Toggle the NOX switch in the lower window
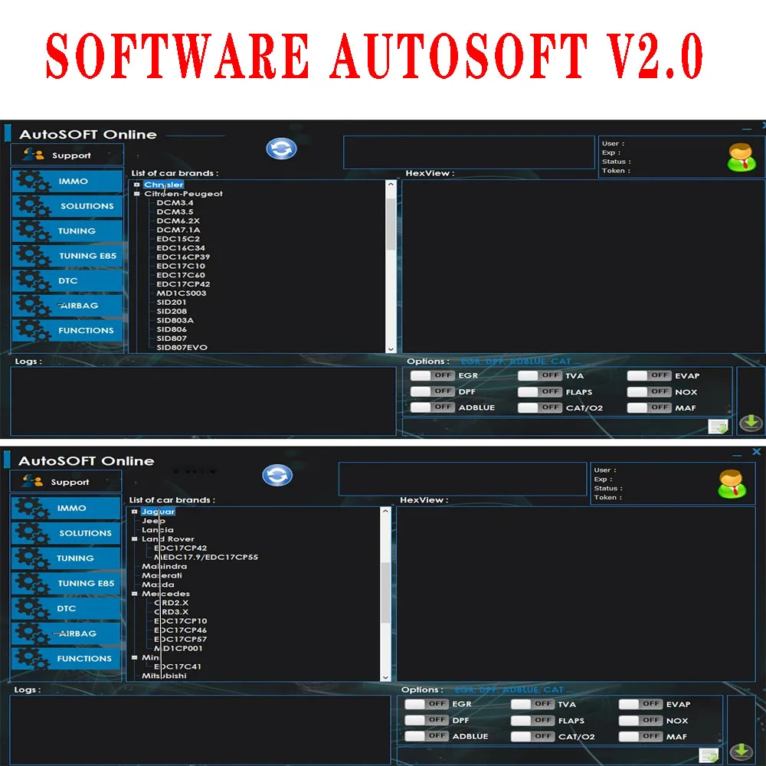Viewport: 766px width, 766px height. pos(640,721)
